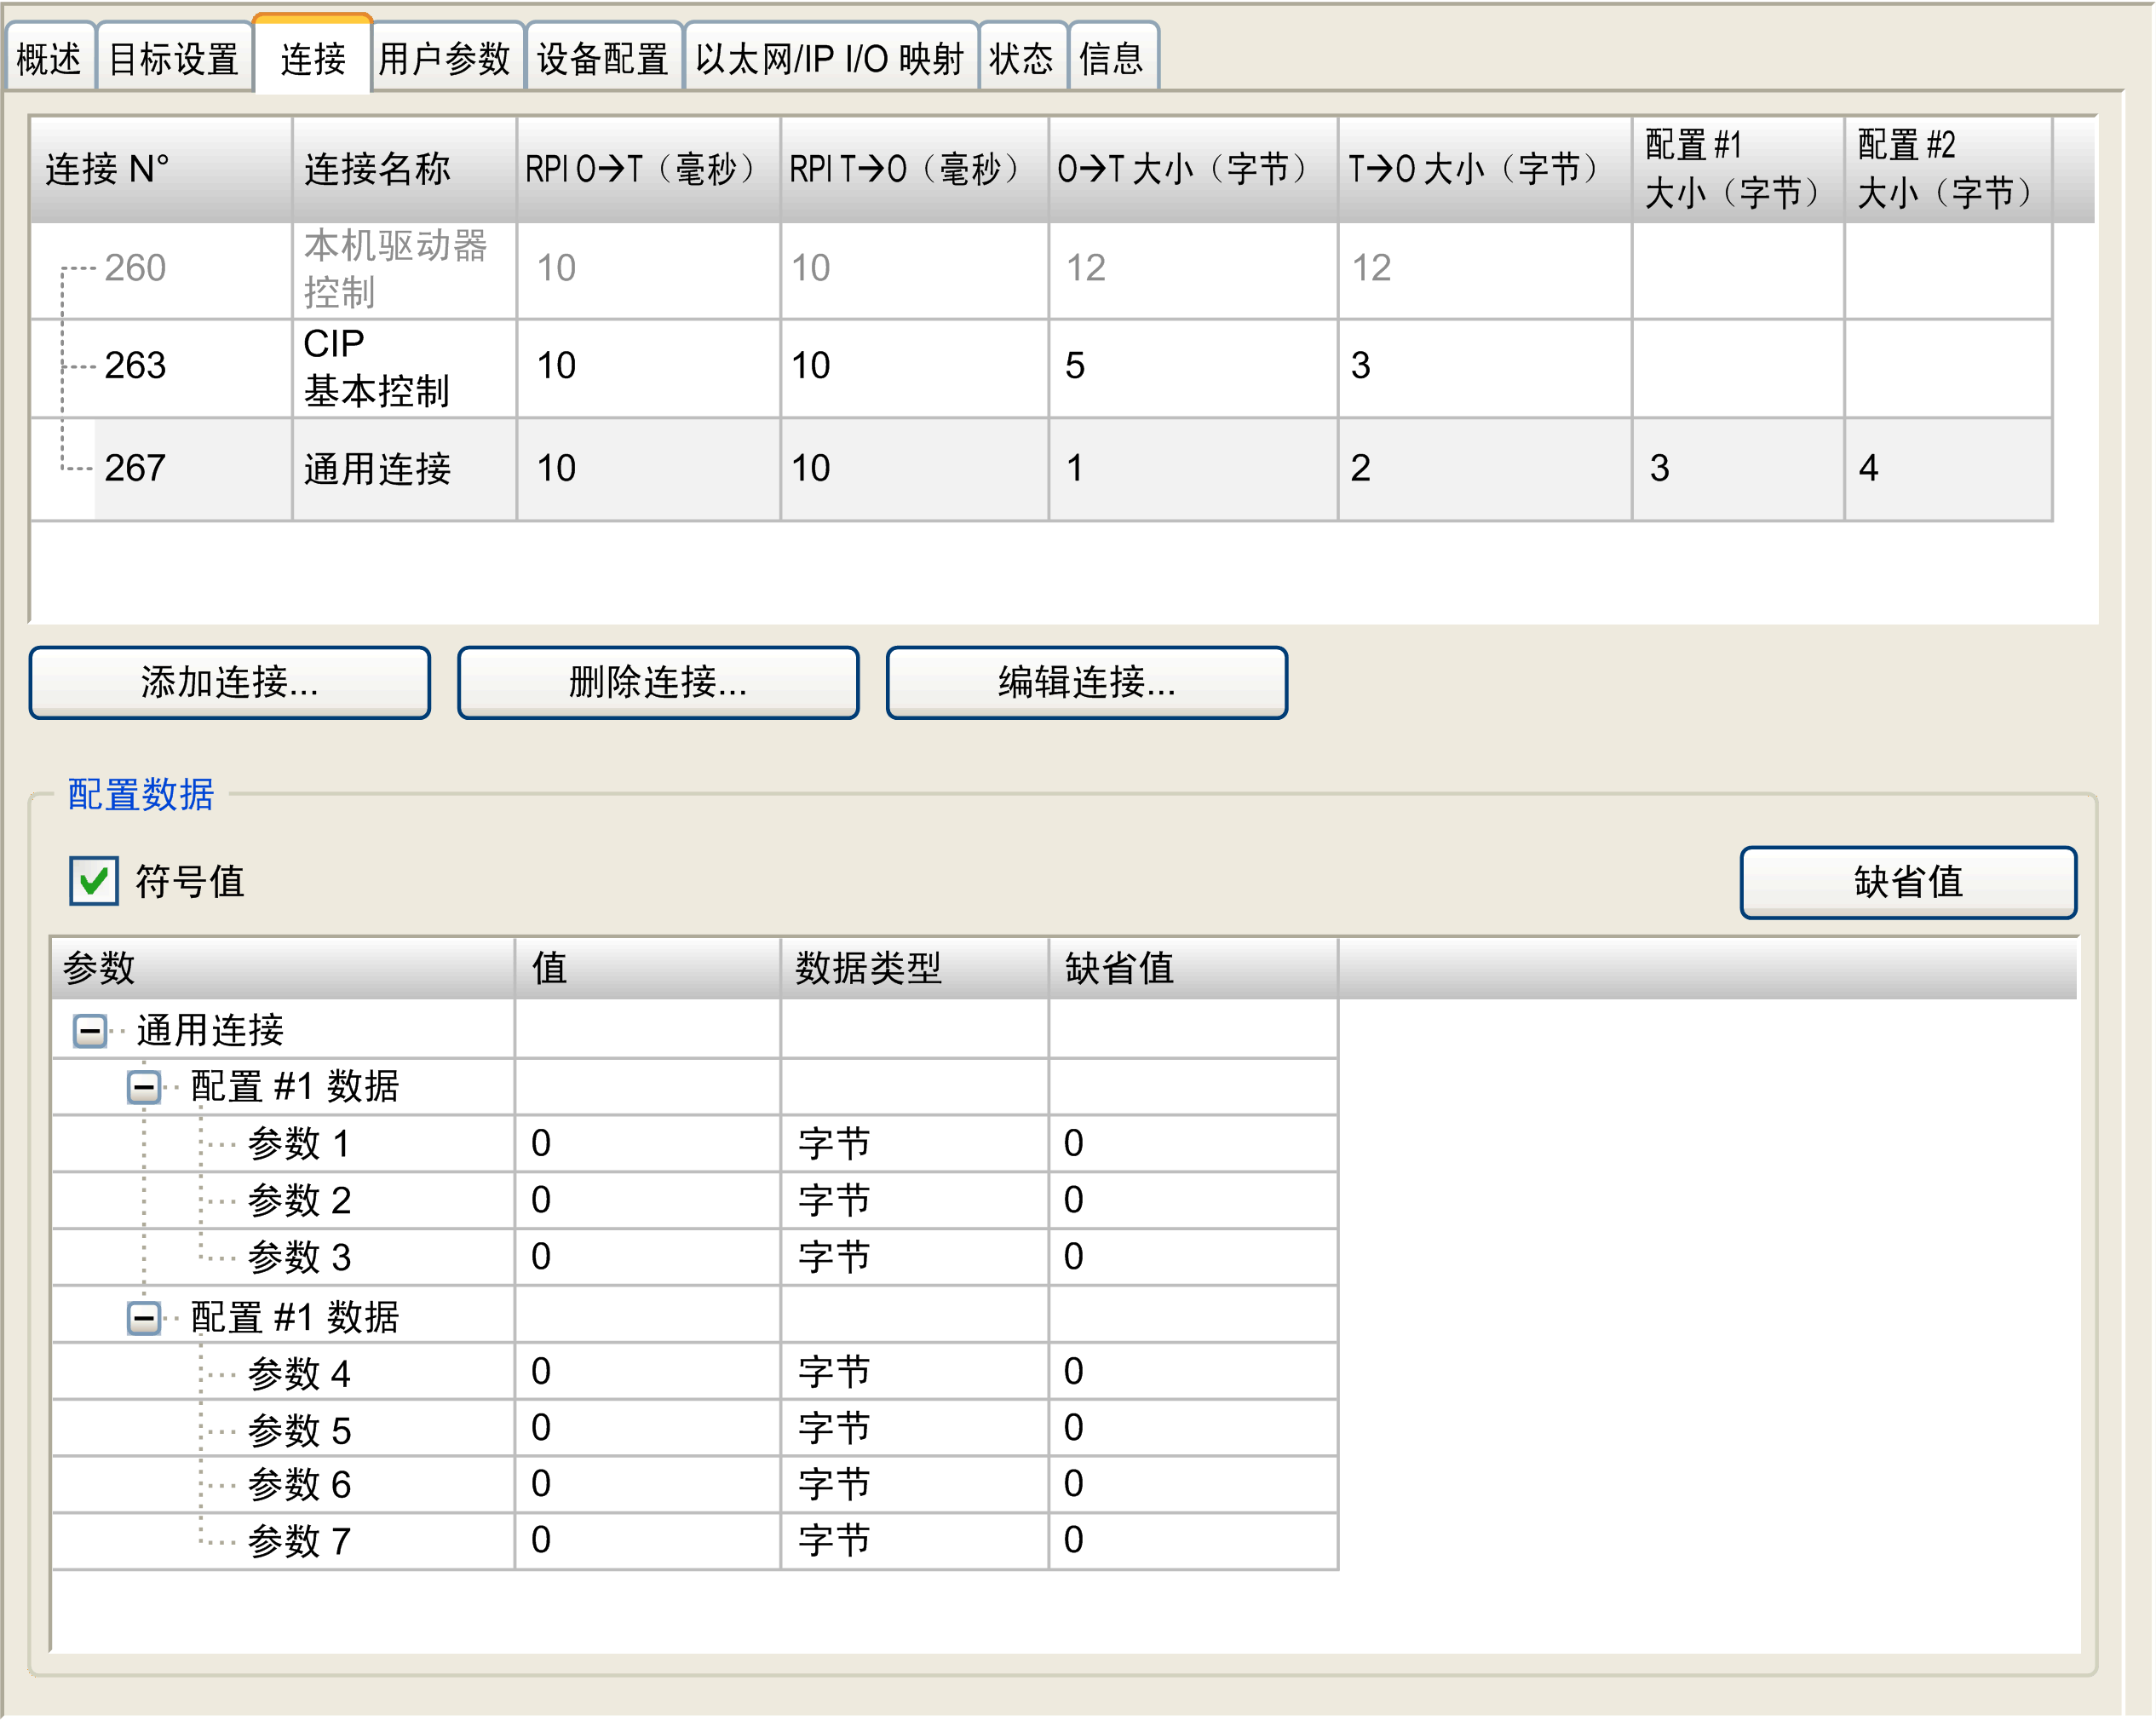Select the 参数 7 tree item
Viewport: 2156px width, 1721px height.
point(299,1541)
